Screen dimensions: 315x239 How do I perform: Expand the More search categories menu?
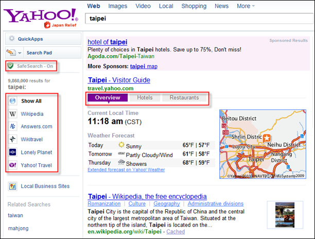pos(246,6)
